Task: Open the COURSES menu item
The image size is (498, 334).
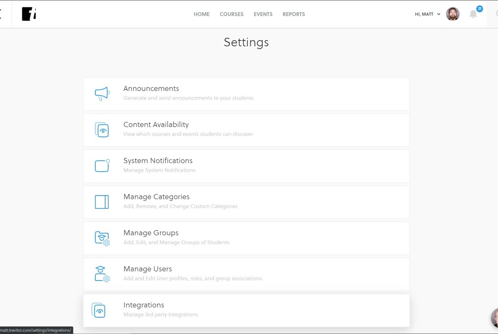Action: coord(231,14)
